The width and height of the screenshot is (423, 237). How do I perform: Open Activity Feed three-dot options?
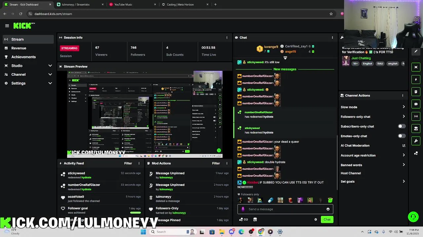(139, 163)
